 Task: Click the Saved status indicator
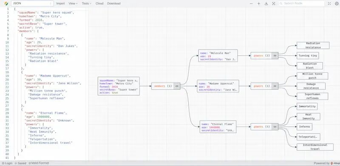coord(20,163)
